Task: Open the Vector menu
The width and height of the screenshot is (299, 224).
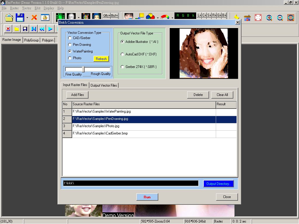Action: (27, 8)
